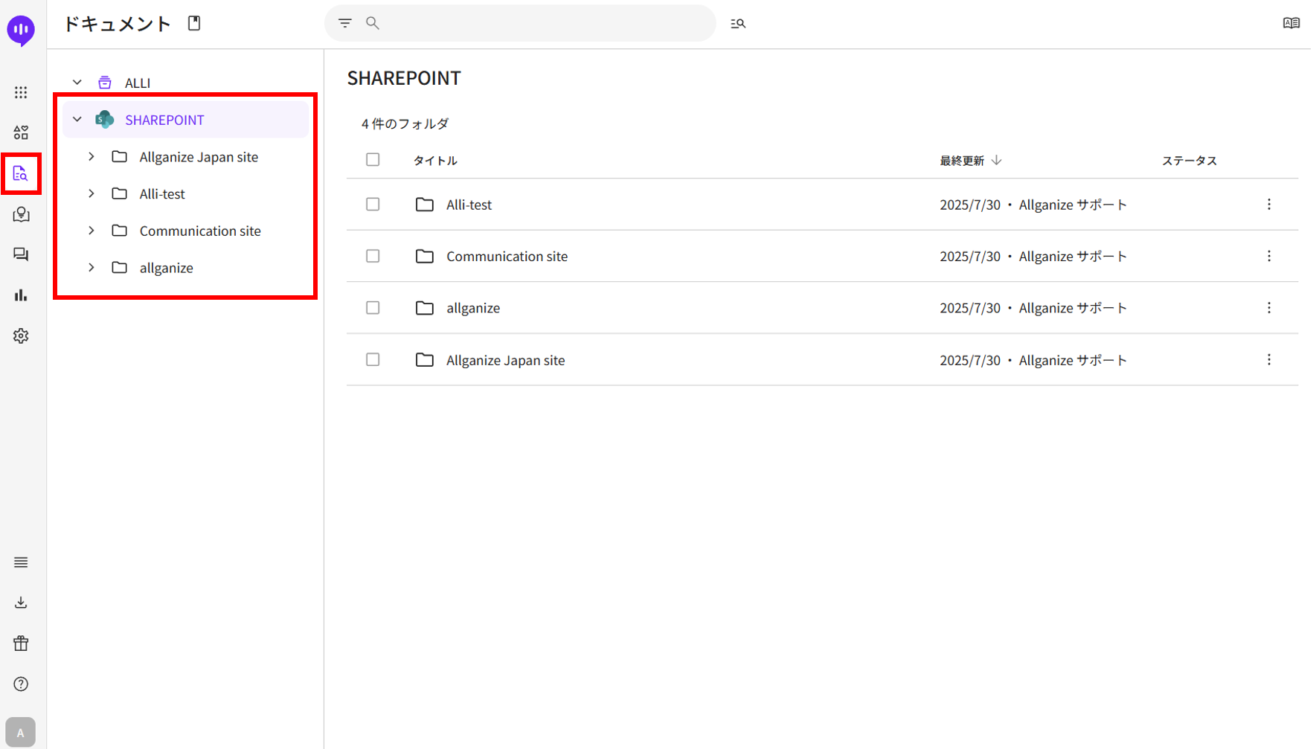The height and width of the screenshot is (749, 1316).
Task: Toggle the select-all checkbox in table header
Action: pyautogui.click(x=373, y=160)
